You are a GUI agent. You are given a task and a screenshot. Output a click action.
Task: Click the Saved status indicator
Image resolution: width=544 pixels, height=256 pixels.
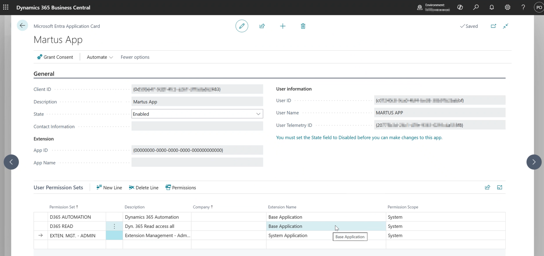(x=469, y=26)
